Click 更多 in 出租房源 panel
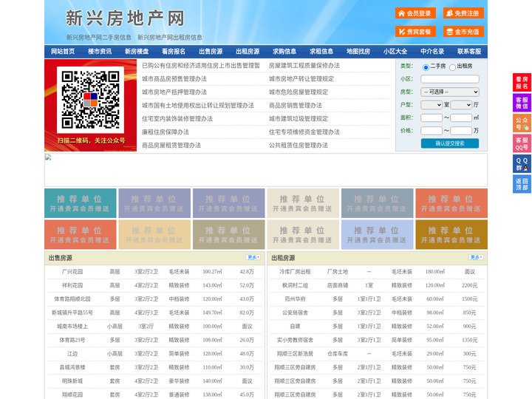The width and height of the screenshot is (532, 399). pos(476,258)
